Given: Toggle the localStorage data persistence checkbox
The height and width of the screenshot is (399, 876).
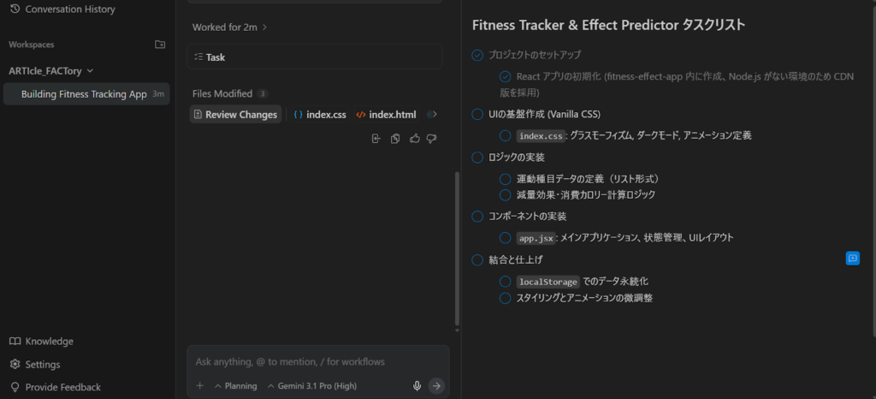Looking at the screenshot, I should [x=506, y=281].
